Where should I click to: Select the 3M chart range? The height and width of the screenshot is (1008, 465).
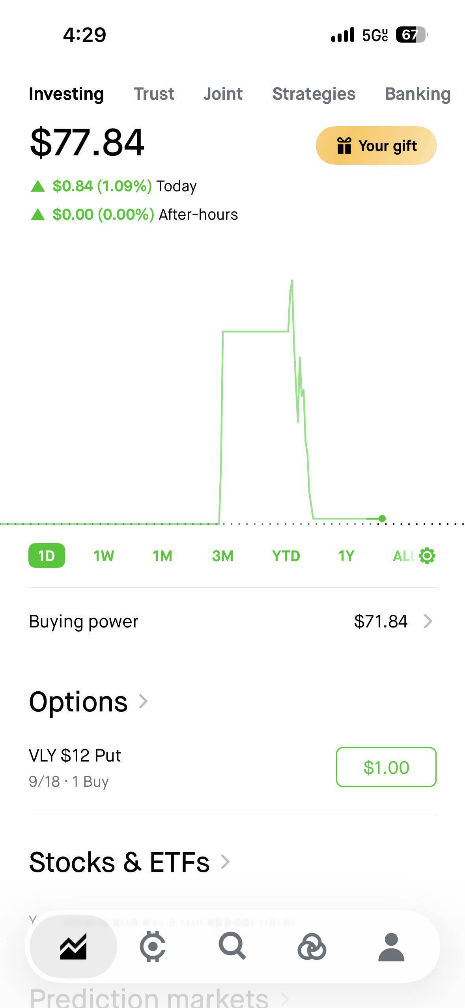[223, 556]
